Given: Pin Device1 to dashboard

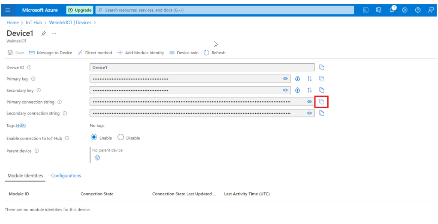Looking at the screenshot, I should click(x=43, y=34).
